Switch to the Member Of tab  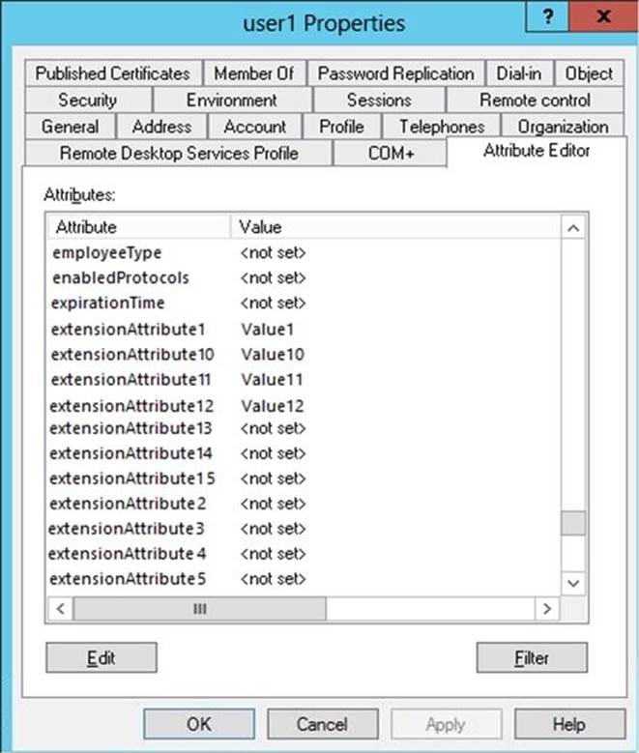coord(254,73)
